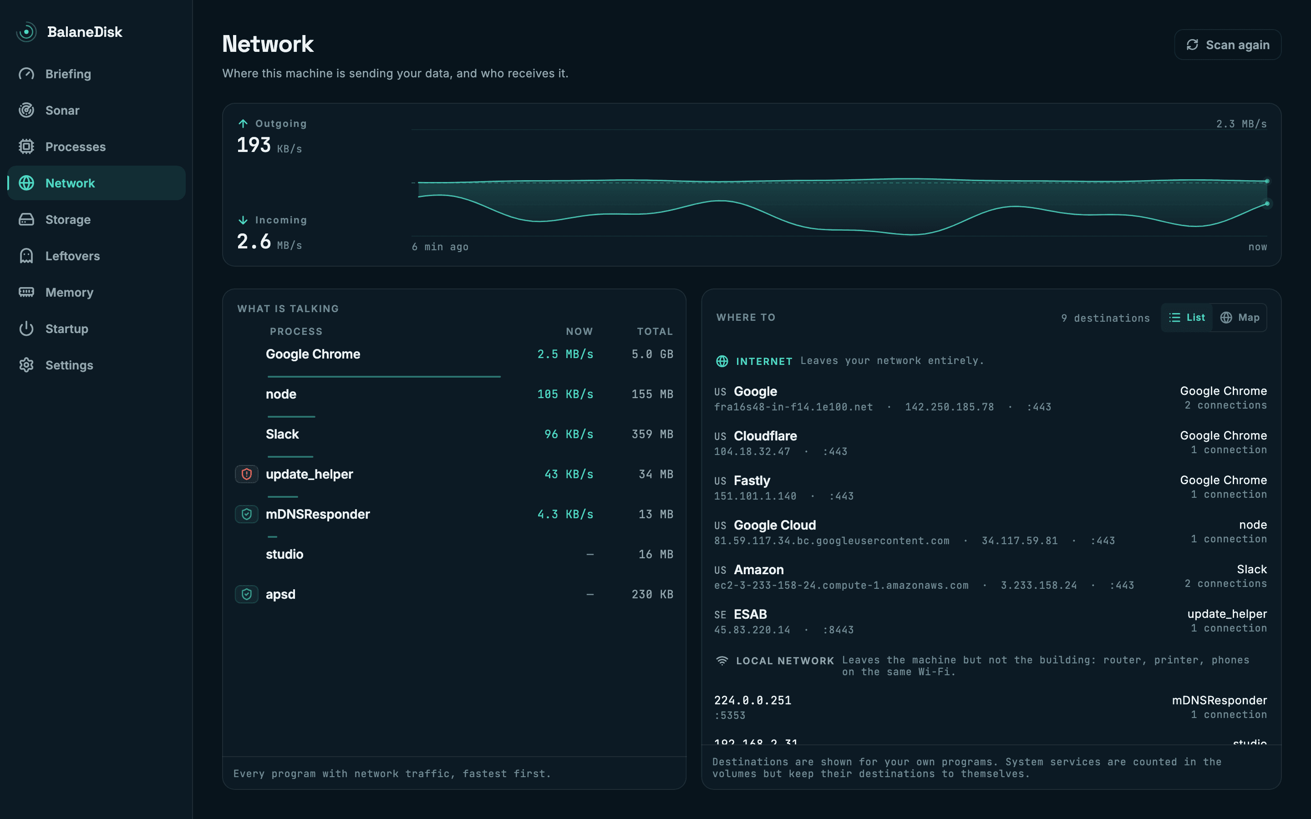Switch destinations view to Map
This screenshot has height=819, width=1311.
coord(1240,318)
